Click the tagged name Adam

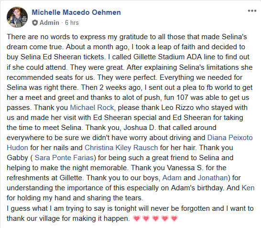[x=172, y=178]
